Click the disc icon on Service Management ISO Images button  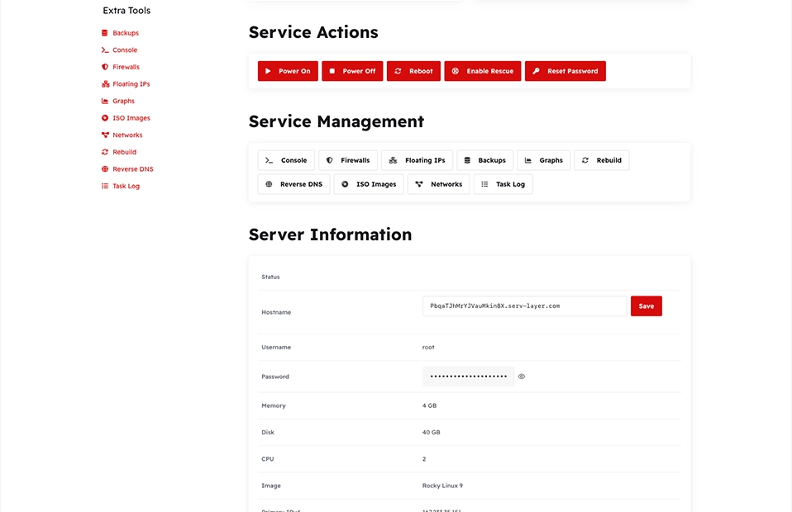coord(345,184)
